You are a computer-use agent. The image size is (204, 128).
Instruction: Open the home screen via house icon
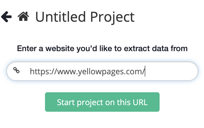(x=23, y=16)
